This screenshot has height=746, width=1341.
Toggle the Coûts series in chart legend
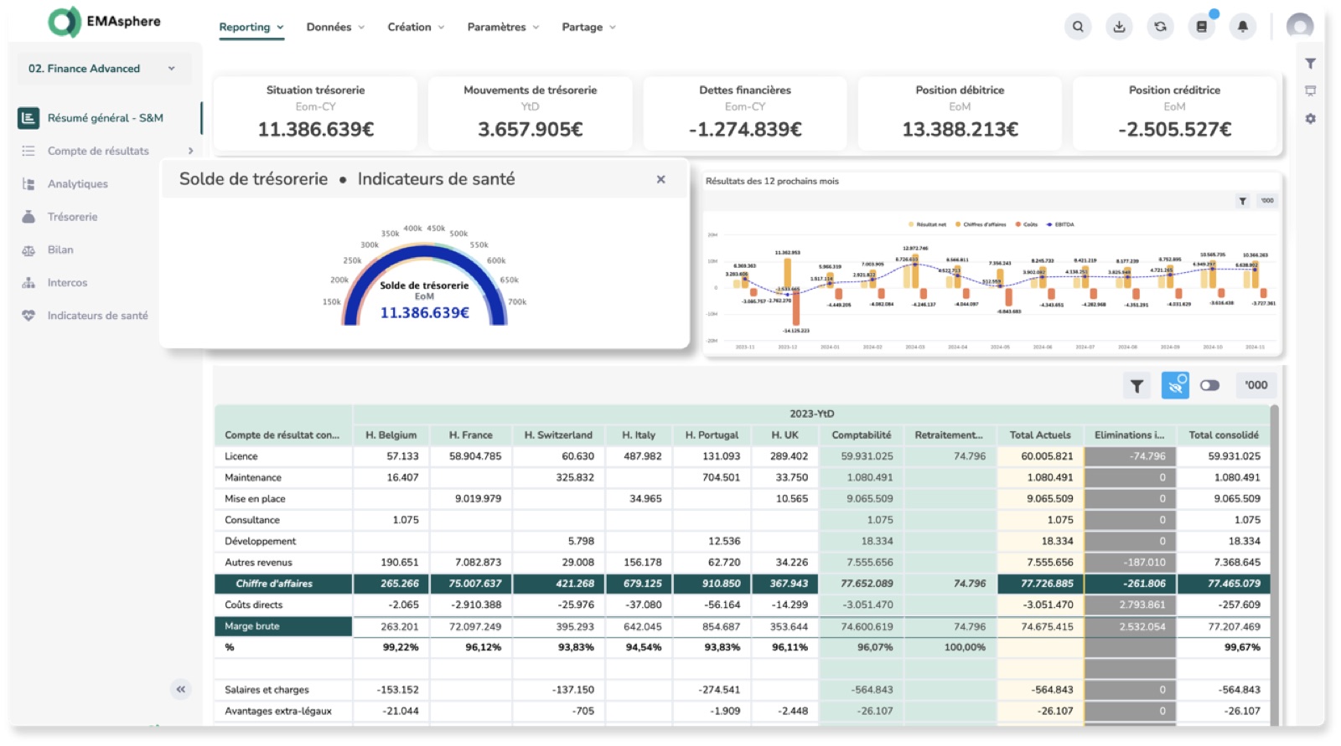pyautogui.click(x=1027, y=224)
